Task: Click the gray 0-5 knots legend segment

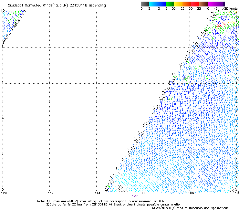Action: (145, 4)
